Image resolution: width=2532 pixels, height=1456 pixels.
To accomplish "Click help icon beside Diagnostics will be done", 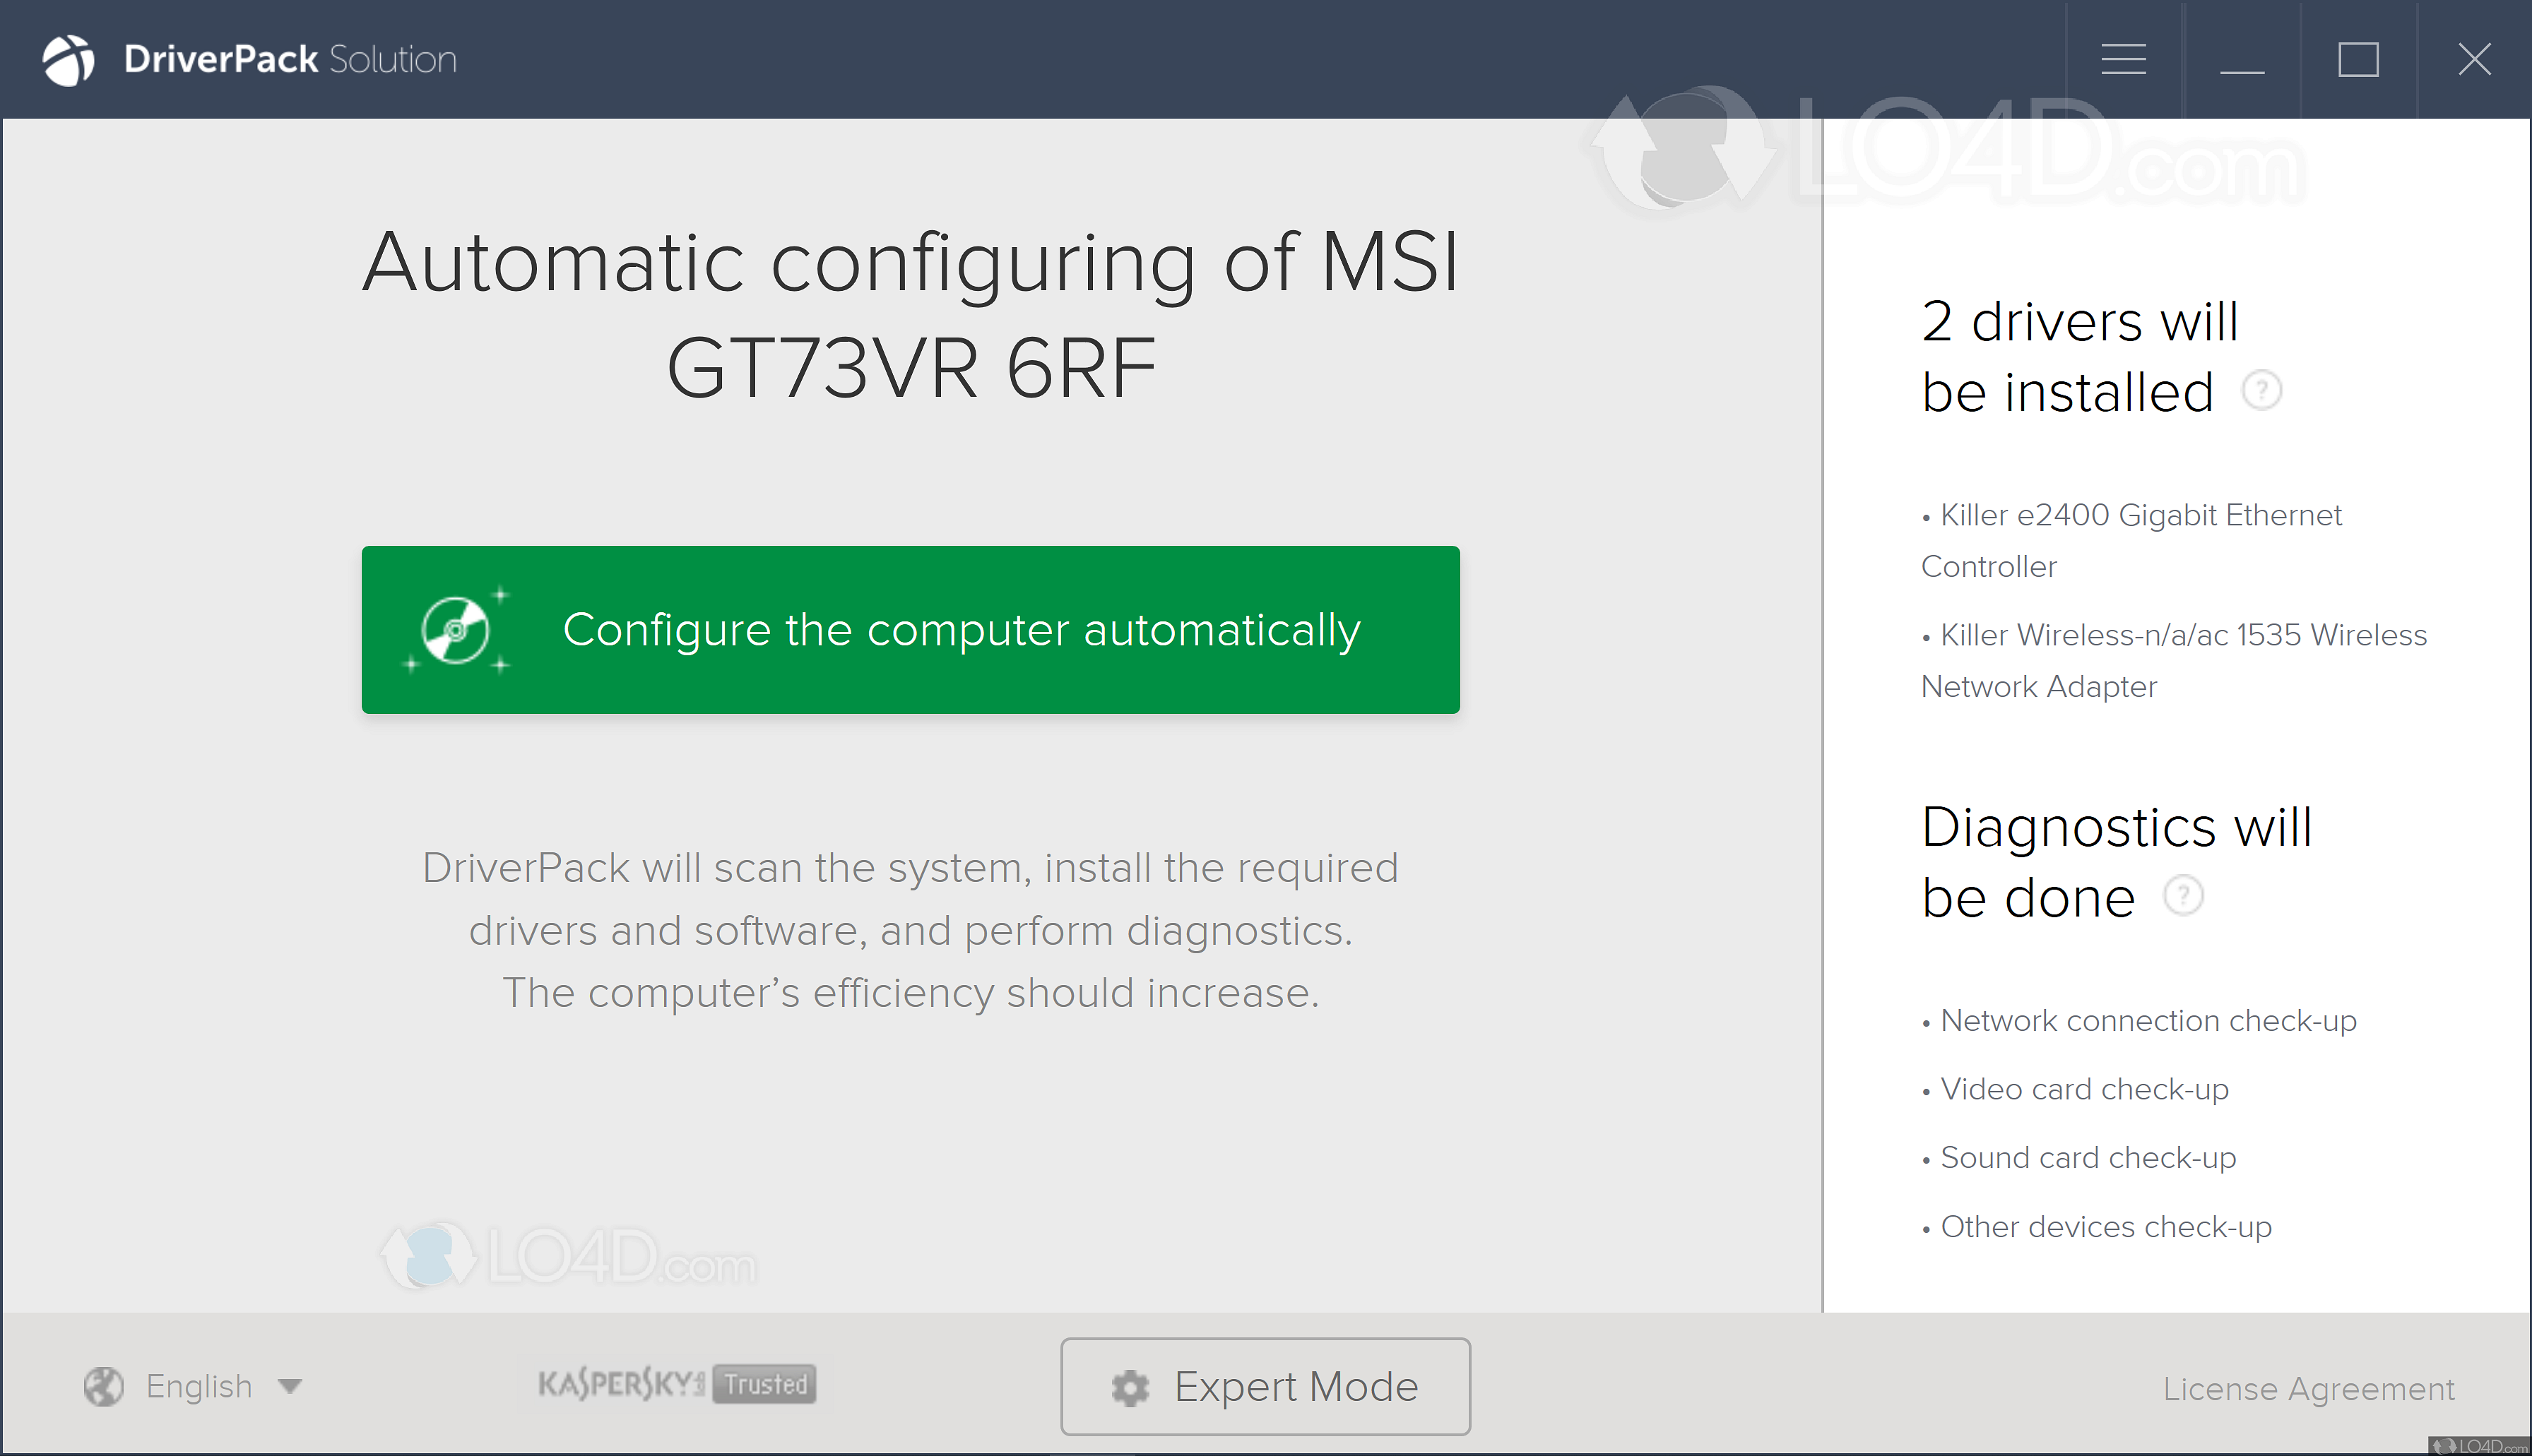I will (x=2183, y=895).
